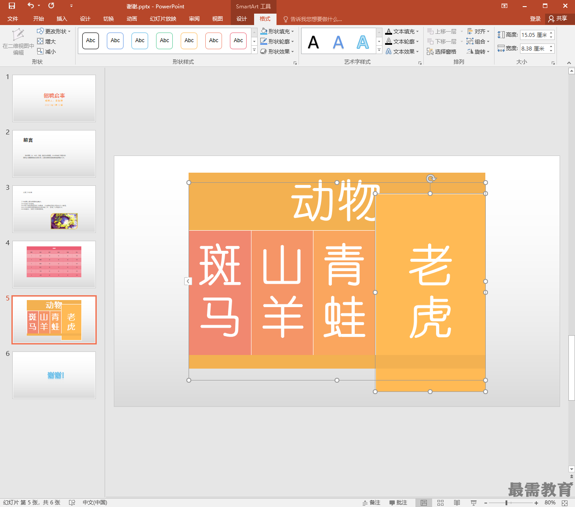Select the orange-outline Abc shape style
Image resolution: width=575 pixels, height=507 pixels.
tap(189, 40)
